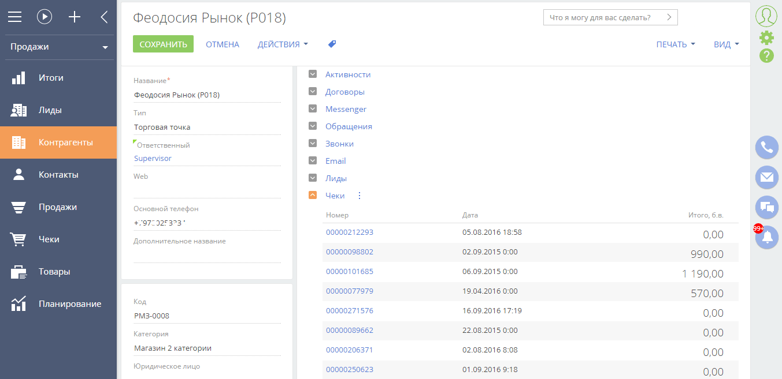
Task: Click the Контакты person icon
Action: point(19,175)
